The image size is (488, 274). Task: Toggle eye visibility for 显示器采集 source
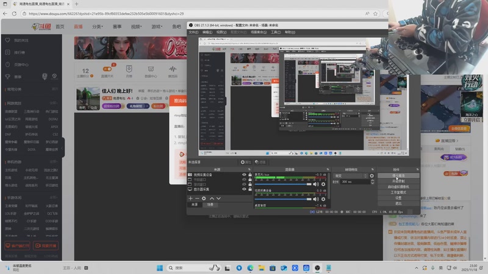(x=245, y=189)
